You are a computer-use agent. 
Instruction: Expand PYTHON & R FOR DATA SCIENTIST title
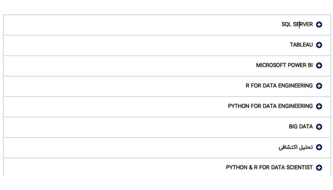(x=269, y=167)
